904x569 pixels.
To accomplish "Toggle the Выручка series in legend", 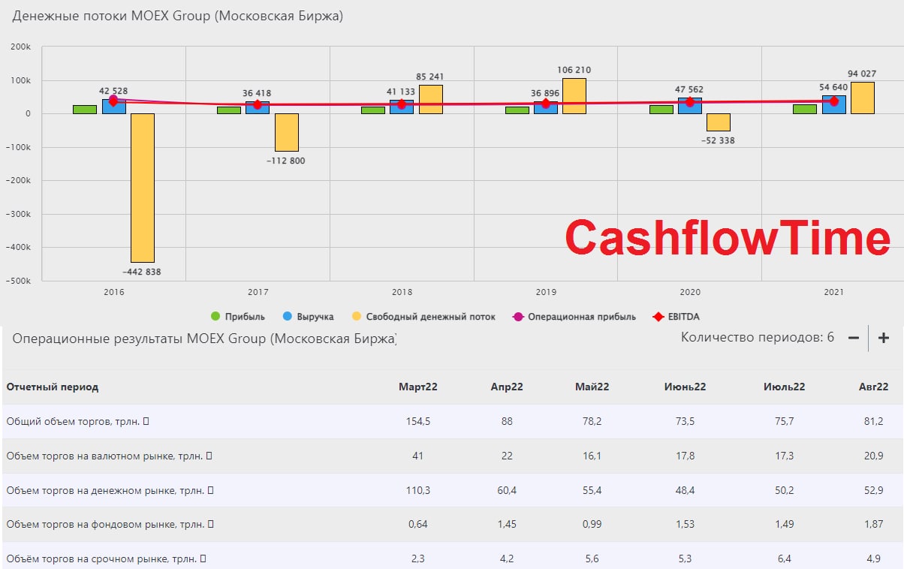I will 309,317.
